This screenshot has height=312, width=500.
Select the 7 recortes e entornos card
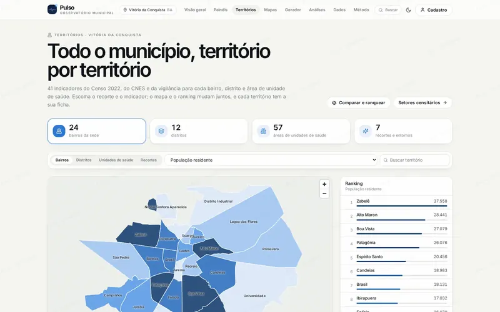tap(403, 131)
